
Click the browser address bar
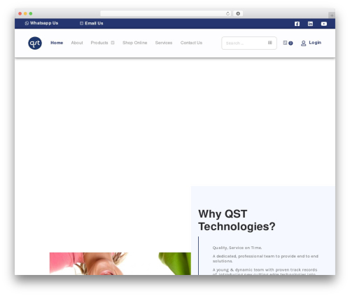[166, 13]
